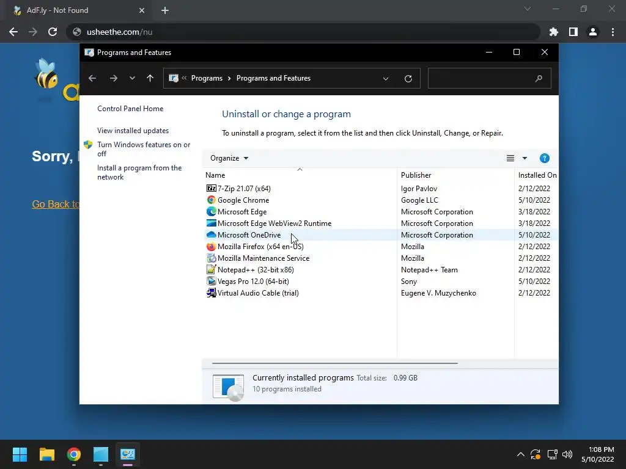Change the list view layout icon
626x469 pixels.
[510, 158]
